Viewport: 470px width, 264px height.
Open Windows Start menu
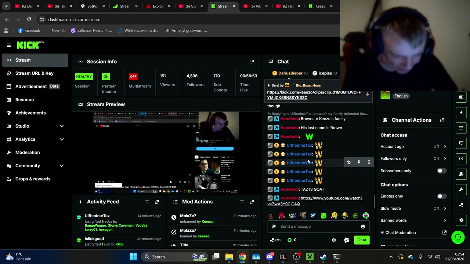[x=133, y=257]
